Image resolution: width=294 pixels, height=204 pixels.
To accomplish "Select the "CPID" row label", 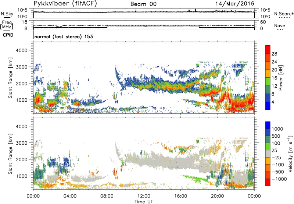I will 8,35.
